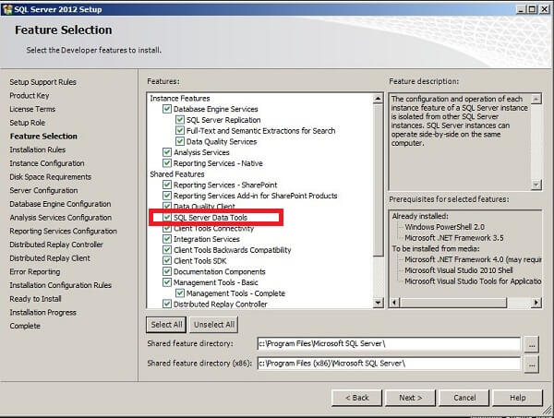The height and width of the screenshot is (418, 554).
Task: Toggle Management Tools - Basic checkbox
Action: point(167,282)
